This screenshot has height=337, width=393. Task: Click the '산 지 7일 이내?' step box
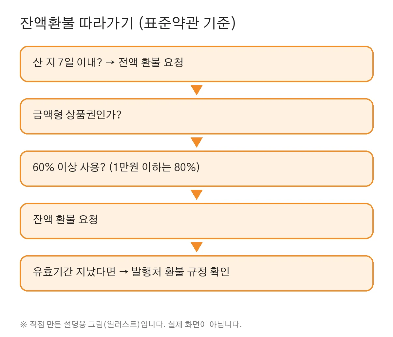pyautogui.click(x=196, y=64)
